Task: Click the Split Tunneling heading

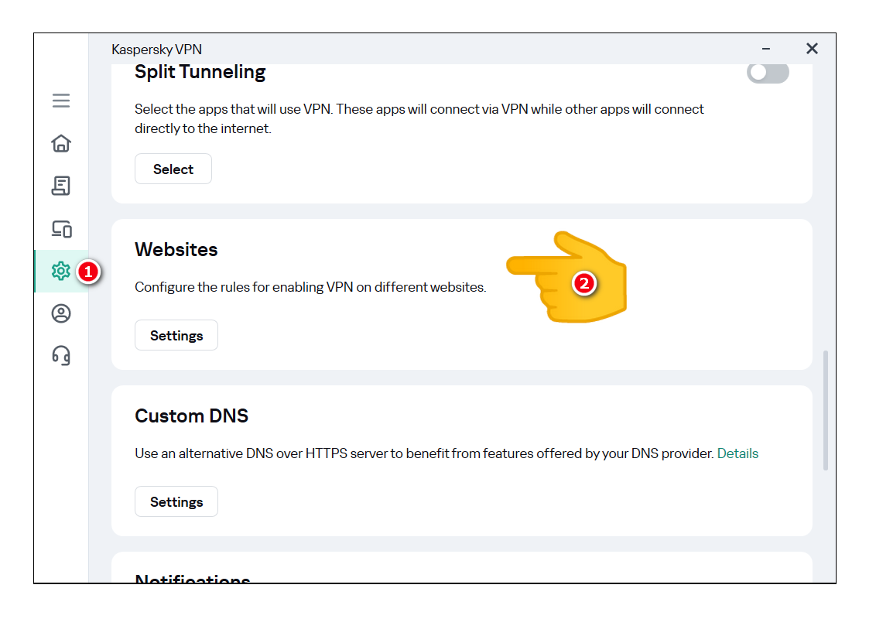Action: [200, 72]
